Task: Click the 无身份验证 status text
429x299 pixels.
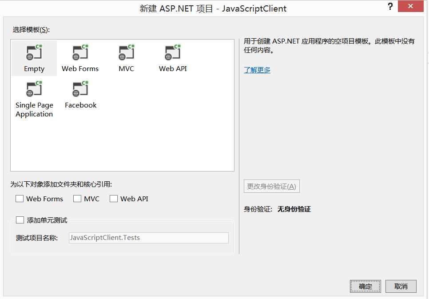Action: (294, 209)
